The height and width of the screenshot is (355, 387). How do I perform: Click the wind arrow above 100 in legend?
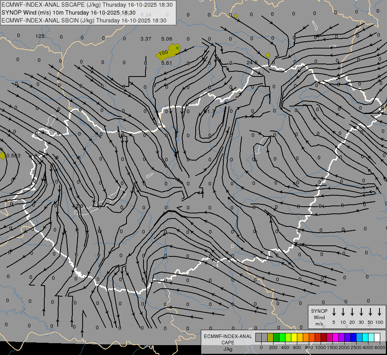point(379,312)
